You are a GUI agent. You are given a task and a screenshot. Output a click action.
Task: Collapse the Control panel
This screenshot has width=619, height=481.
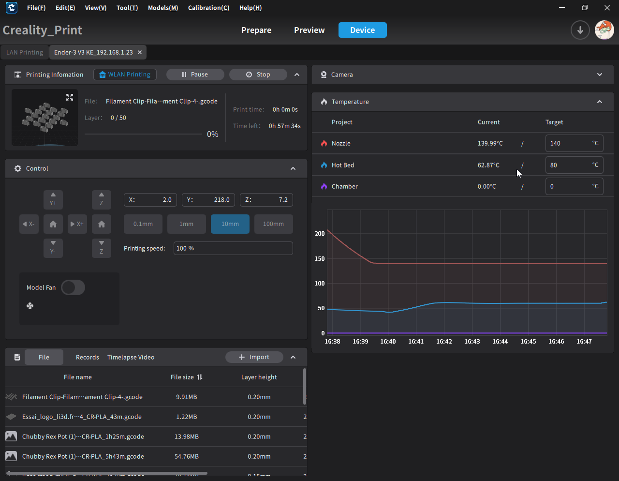point(293,168)
